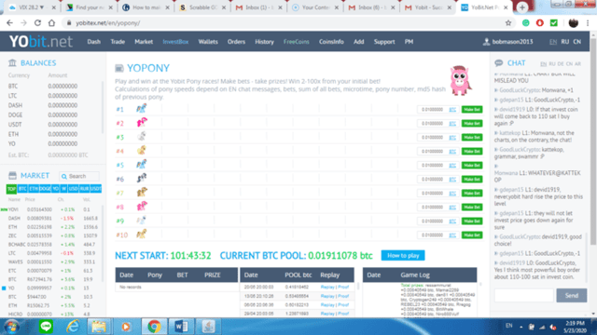Select pony #10 icon

142,234
